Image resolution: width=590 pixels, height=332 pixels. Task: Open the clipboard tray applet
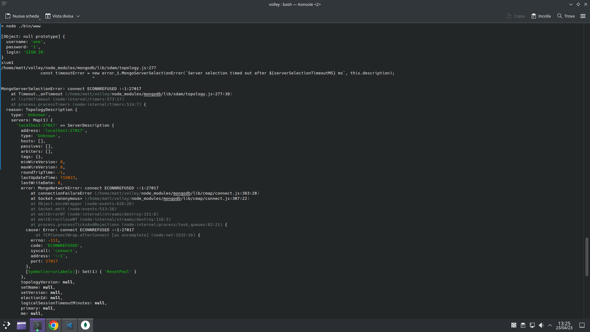pyautogui.click(x=523, y=325)
